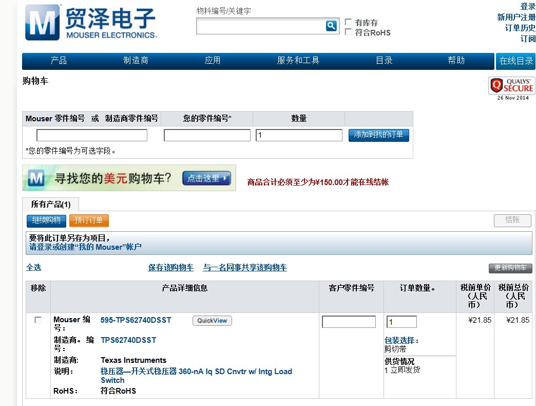Focus the 物料编号/关键字 search field
Viewport: 536px width, 406px height.
[x=261, y=26]
